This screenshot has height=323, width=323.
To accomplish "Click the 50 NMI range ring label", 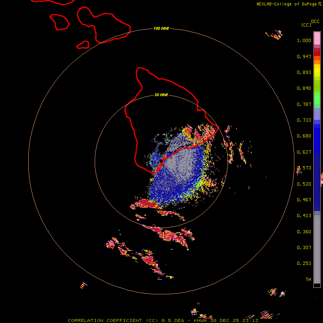I will tap(161, 95).
